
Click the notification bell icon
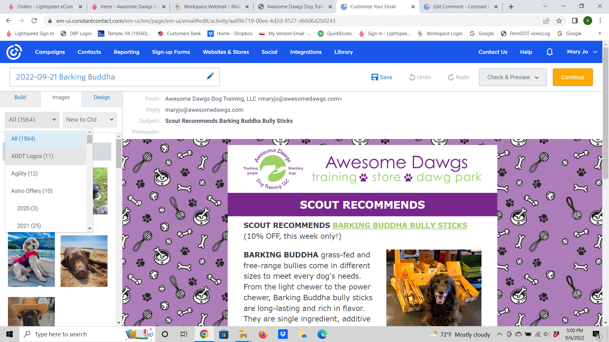point(549,52)
